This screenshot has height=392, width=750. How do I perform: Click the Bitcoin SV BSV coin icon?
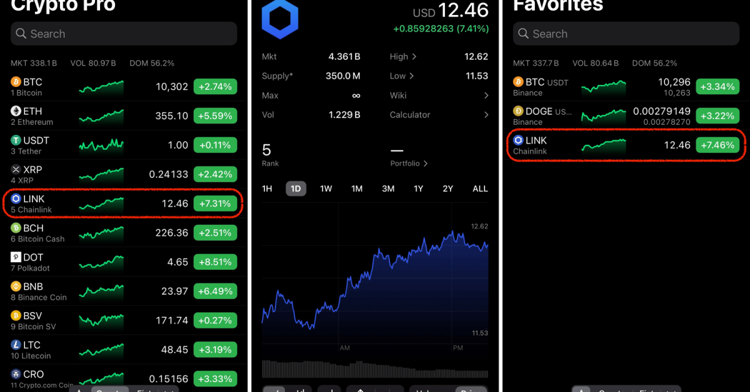pyautogui.click(x=16, y=316)
